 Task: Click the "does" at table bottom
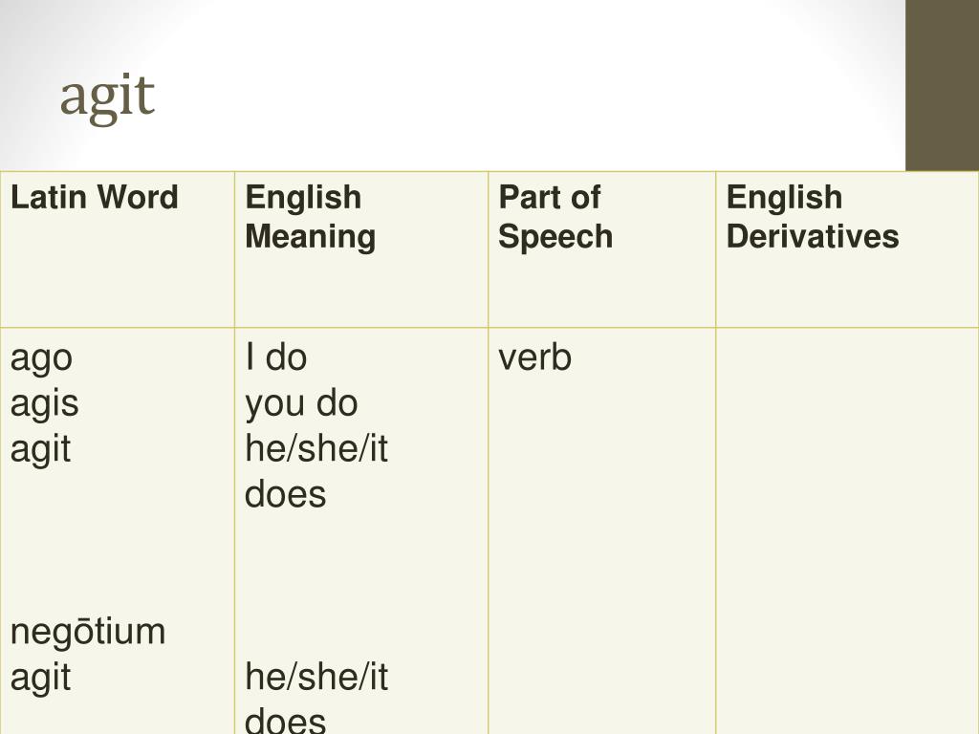coord(285,721)
